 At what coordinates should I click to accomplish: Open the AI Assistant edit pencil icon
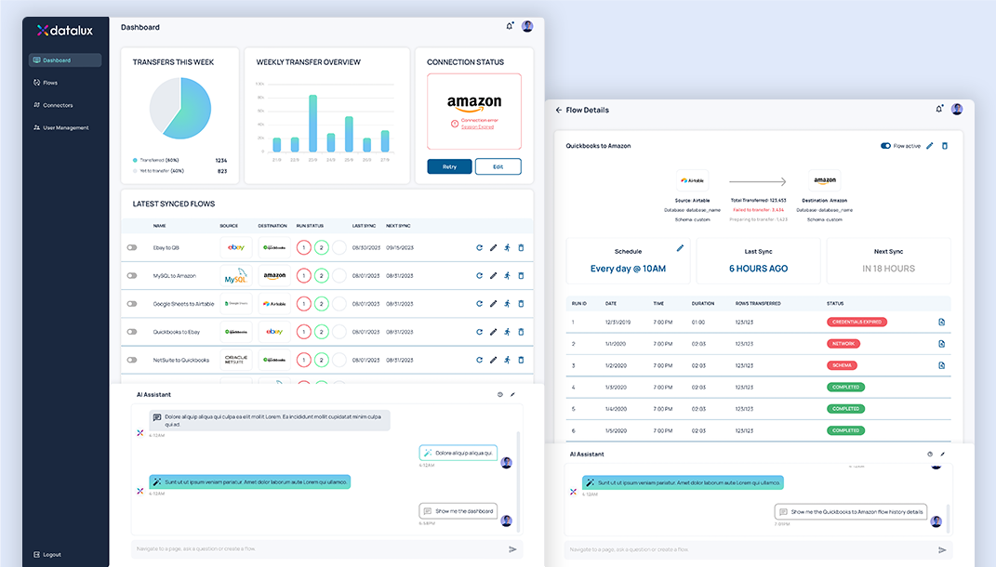point(512,394)
